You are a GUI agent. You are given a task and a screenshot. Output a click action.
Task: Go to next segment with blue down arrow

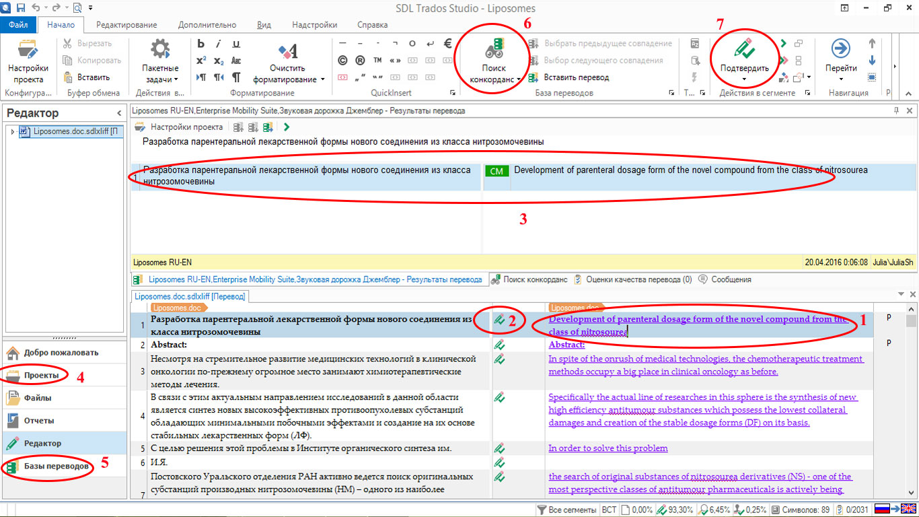point(873,60)
